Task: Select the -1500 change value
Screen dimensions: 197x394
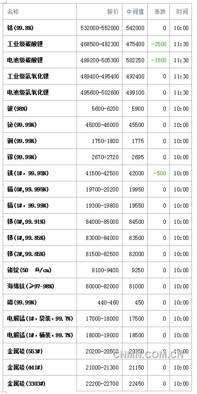Action: (159, 60)
